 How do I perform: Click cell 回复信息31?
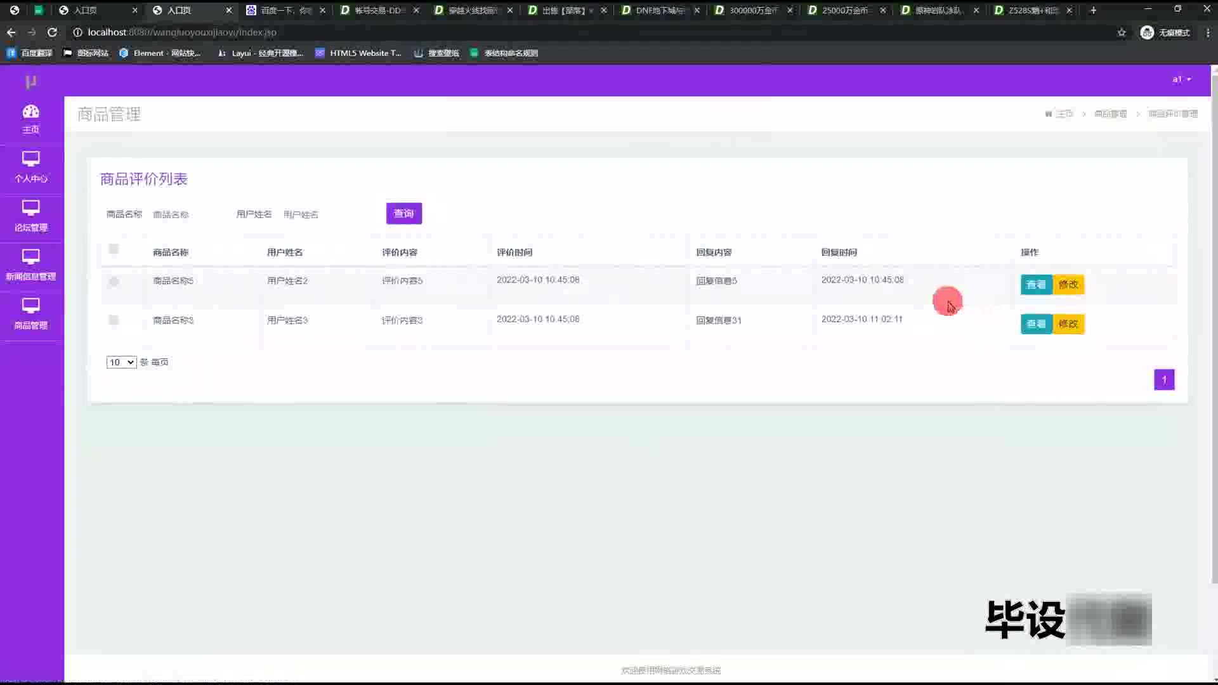(x=719, y=320)
